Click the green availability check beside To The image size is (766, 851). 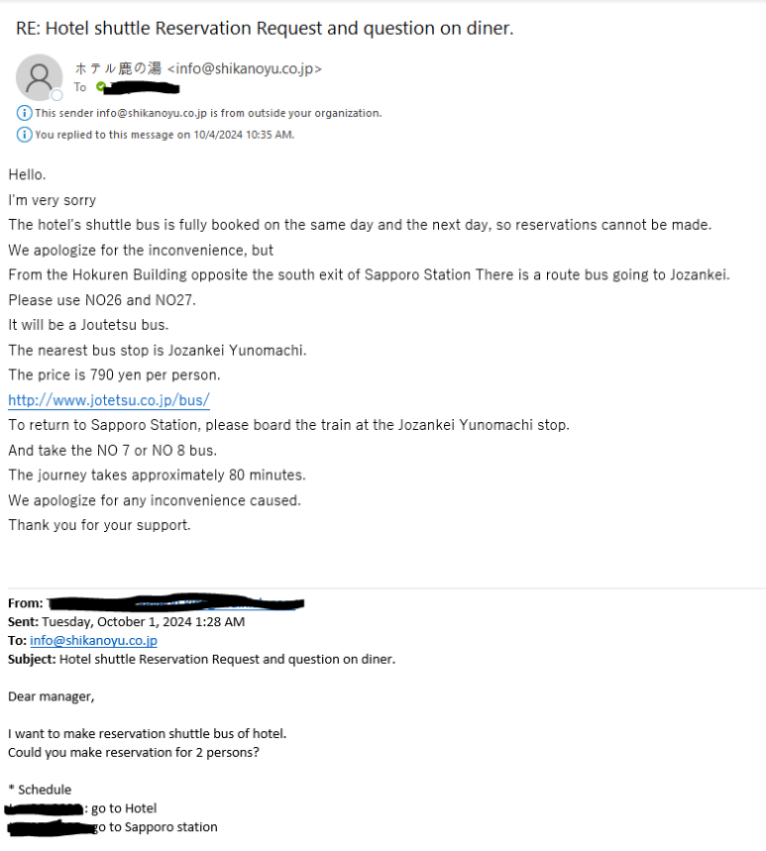pyautogui.click(x=100, y=86)
